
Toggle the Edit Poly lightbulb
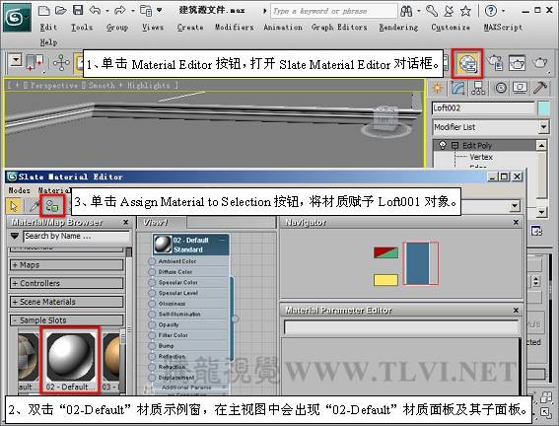coord(443,145)
